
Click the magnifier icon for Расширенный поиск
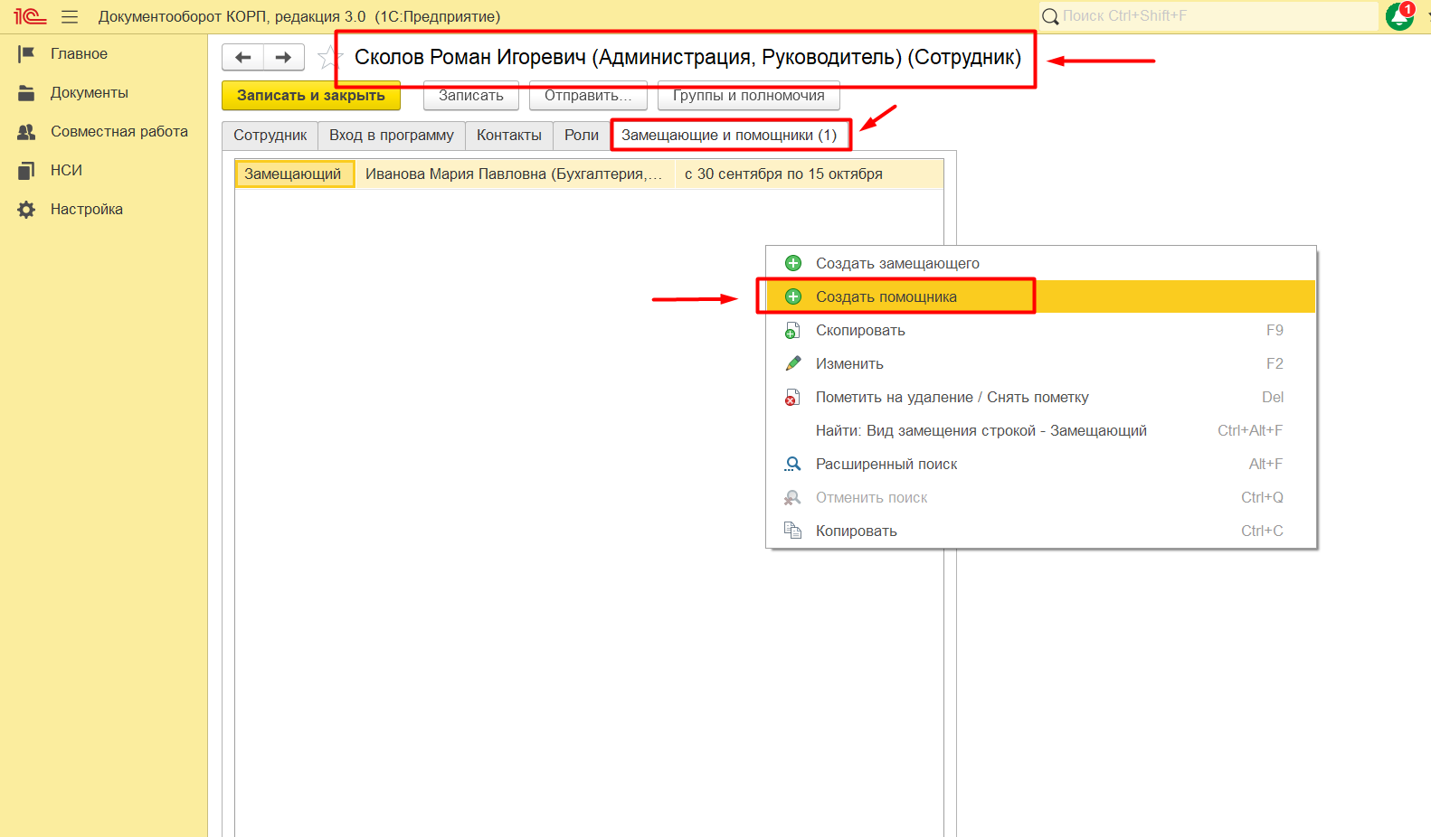(x=793, y=464)
